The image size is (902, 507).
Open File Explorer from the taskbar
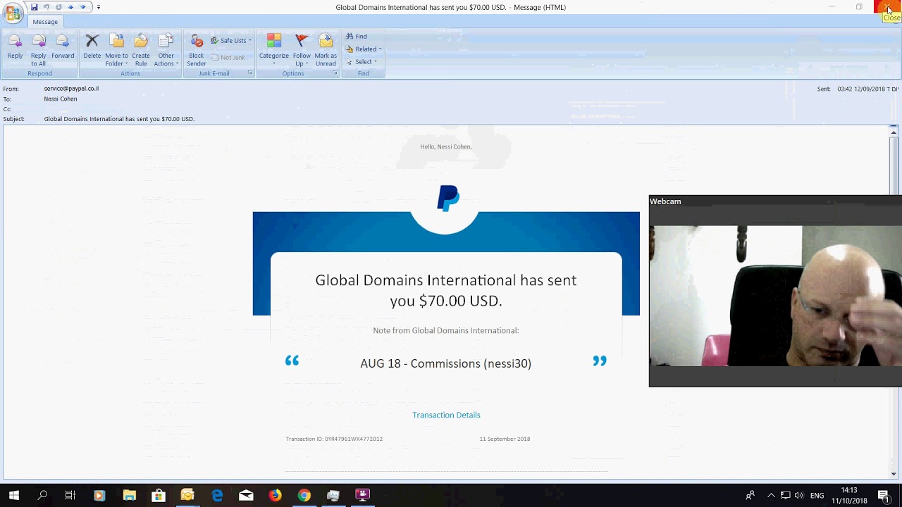click(129, 495)
